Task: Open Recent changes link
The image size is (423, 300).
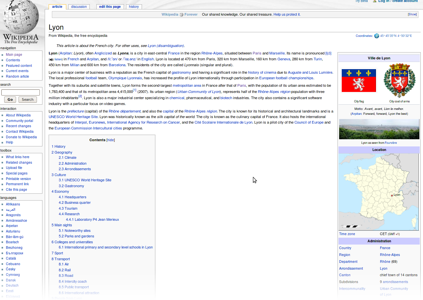Action: click(18, 126)
